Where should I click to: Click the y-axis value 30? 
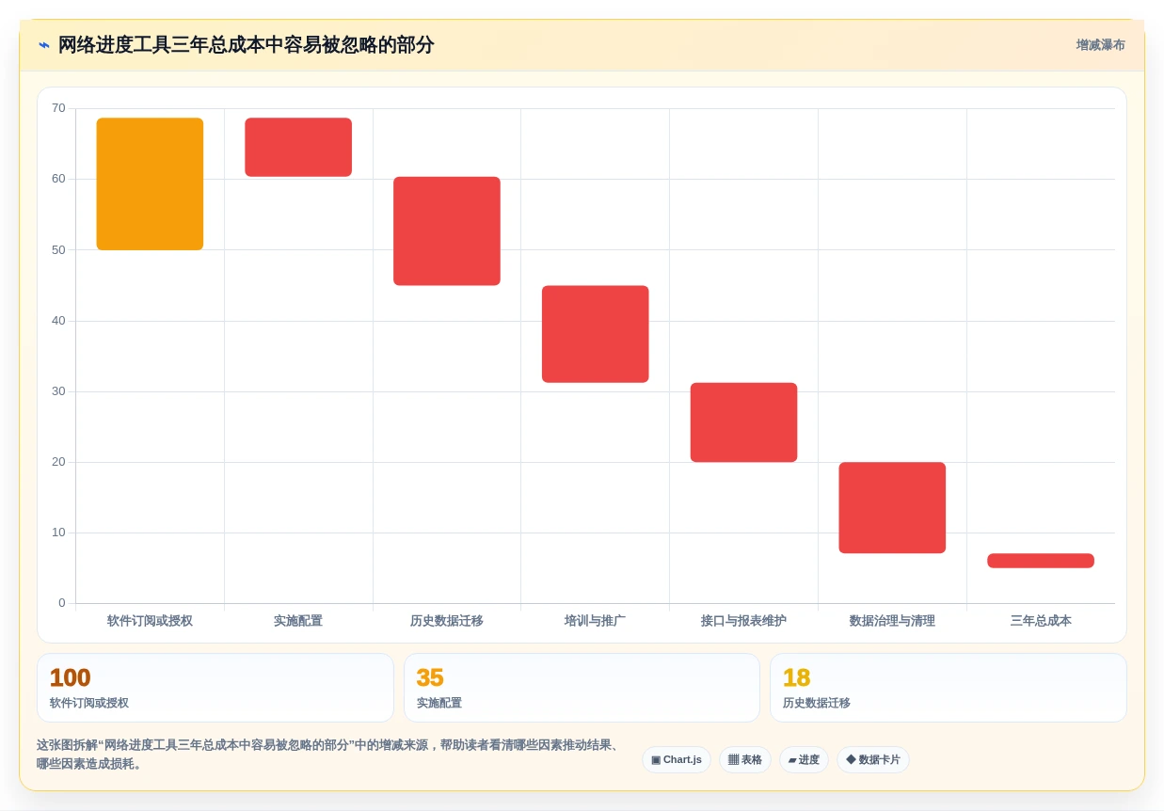58,391
